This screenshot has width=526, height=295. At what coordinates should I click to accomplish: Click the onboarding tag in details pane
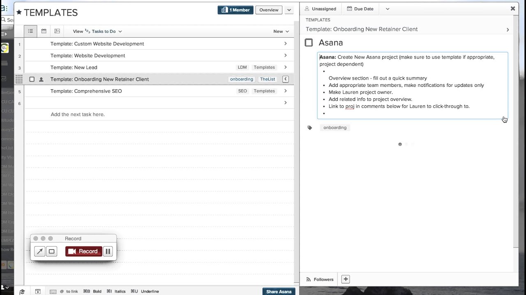tap(335, 127)
